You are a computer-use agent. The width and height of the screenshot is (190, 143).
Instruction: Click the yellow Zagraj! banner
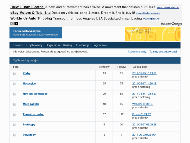click(153, 34)
